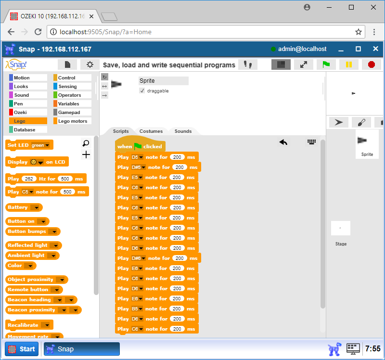
Task: Switch to the Costumes tab
Action: click(151, 131)
